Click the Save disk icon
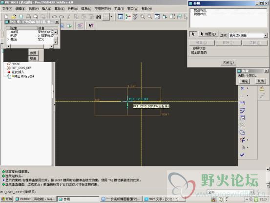The width and height of the screenshot is (270, 203). 21,17
